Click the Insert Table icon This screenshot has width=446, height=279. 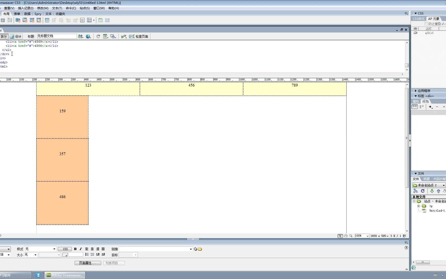[47, 20]
